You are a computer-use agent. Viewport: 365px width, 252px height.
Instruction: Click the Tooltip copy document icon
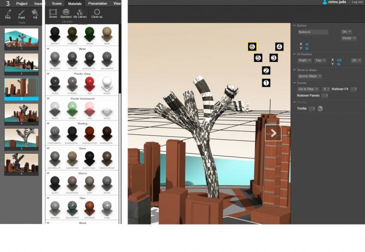[320, 108]
